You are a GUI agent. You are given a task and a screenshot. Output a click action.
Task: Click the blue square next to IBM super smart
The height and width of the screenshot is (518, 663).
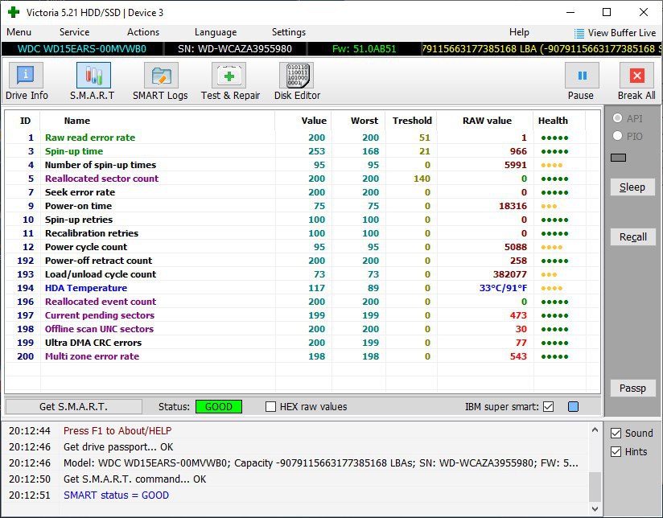(x=573, y=406)
